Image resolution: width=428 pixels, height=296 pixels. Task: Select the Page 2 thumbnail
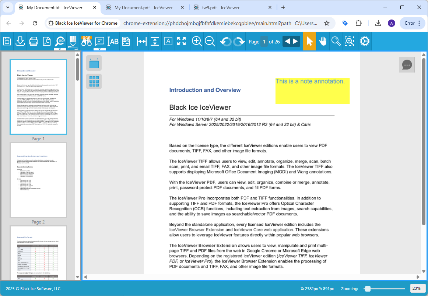38,180
